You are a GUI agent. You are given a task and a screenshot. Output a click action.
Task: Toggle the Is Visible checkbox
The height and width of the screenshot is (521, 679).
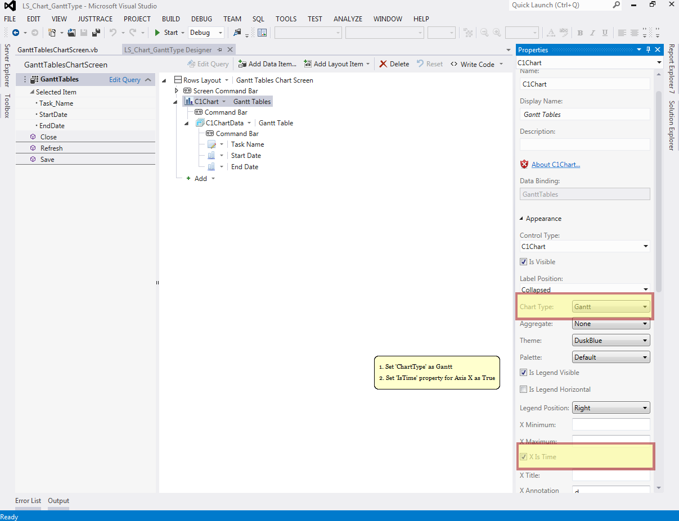pos(524,262)
